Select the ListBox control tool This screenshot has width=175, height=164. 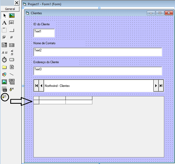(12, 45)
